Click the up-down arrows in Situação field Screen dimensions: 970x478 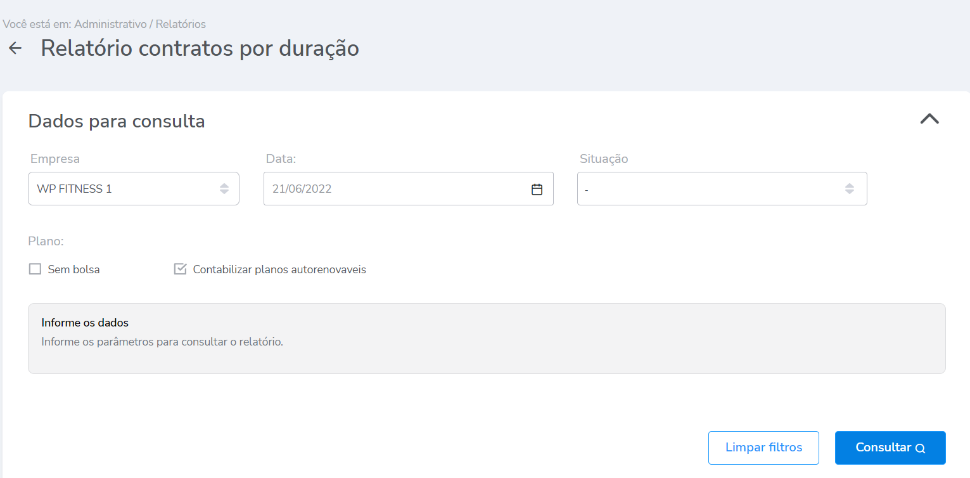point(850,189)
